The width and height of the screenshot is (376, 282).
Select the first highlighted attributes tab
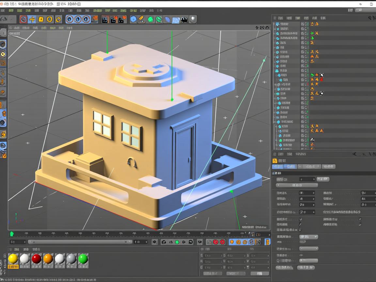278,166
